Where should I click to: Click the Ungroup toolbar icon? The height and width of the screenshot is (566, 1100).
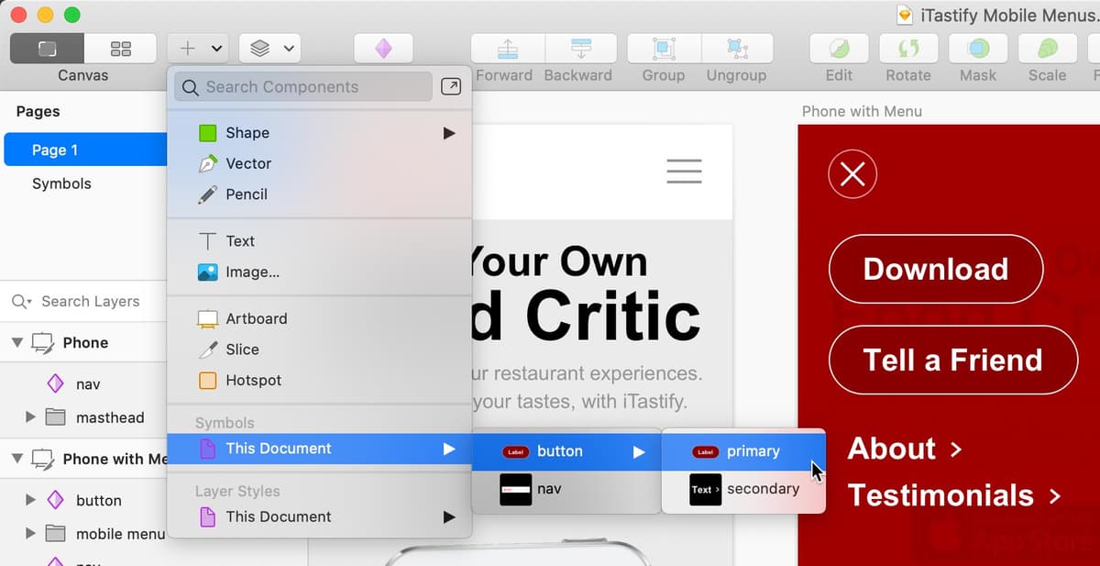736,49
